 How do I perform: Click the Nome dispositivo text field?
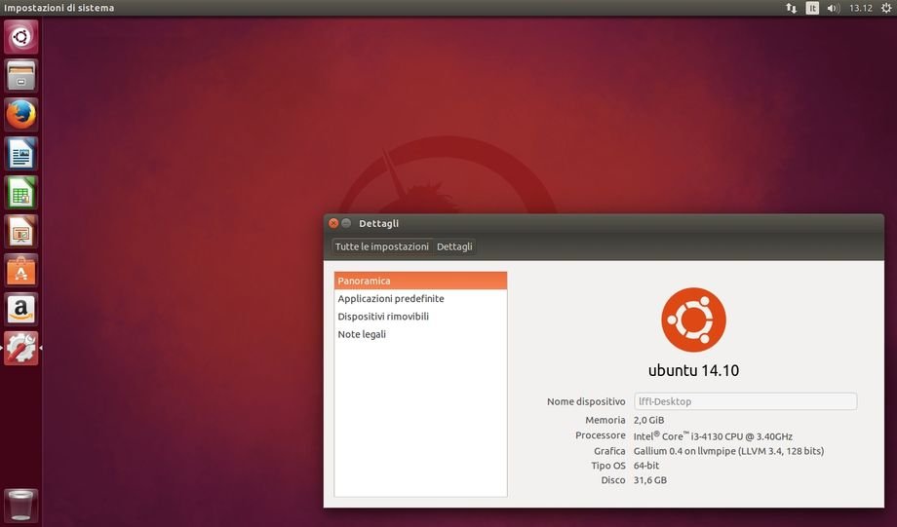(x=746, y=401)
